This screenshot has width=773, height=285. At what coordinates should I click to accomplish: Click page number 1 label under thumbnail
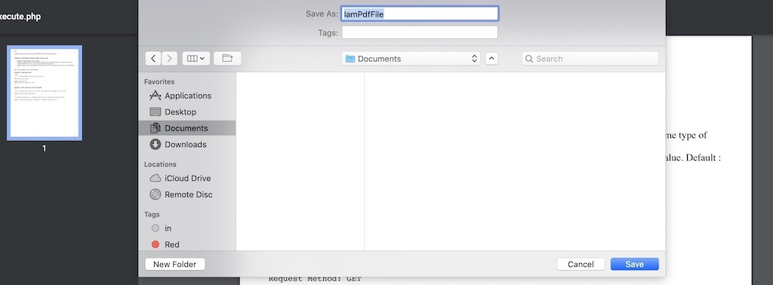(x=45, y=149)
